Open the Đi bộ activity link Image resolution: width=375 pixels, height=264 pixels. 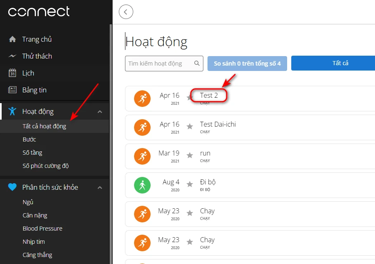pyautogui.click(x=208, y=182)
